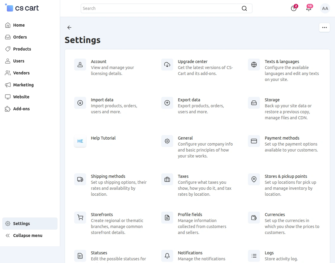Open the Stores & pickup points link
This screenshot has width=335, height=263.
(286, 176)
